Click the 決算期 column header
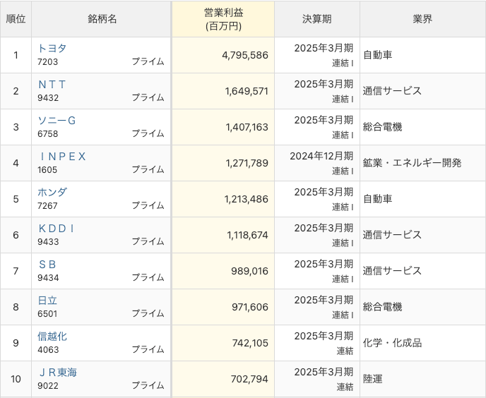The image size is (486, 398). (x=316, y=19)
